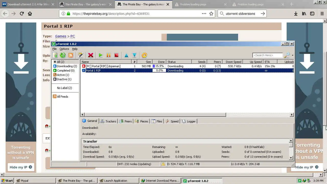
Task: Click the red X Remove torrent icon
Action: 91,55
